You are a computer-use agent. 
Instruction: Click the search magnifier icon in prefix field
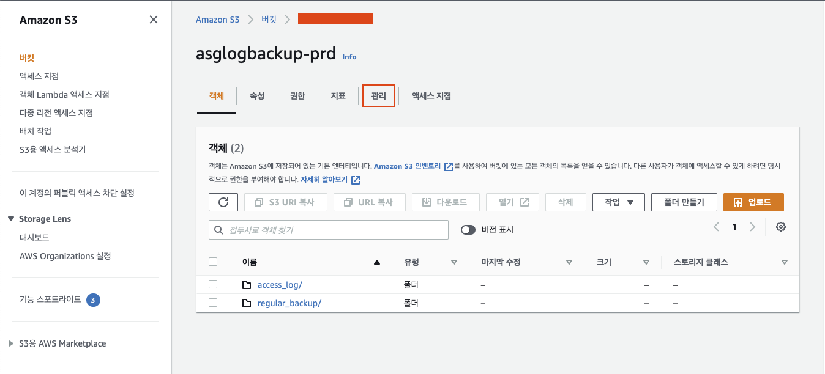click(219, 230)
